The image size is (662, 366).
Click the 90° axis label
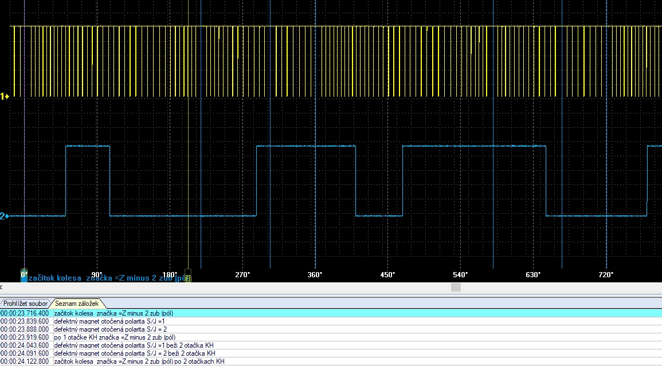click(97, 275)
